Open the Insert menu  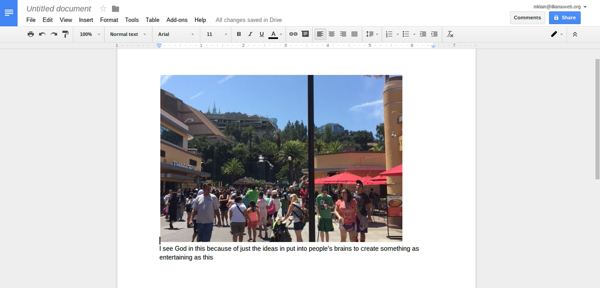click(86, 20)
